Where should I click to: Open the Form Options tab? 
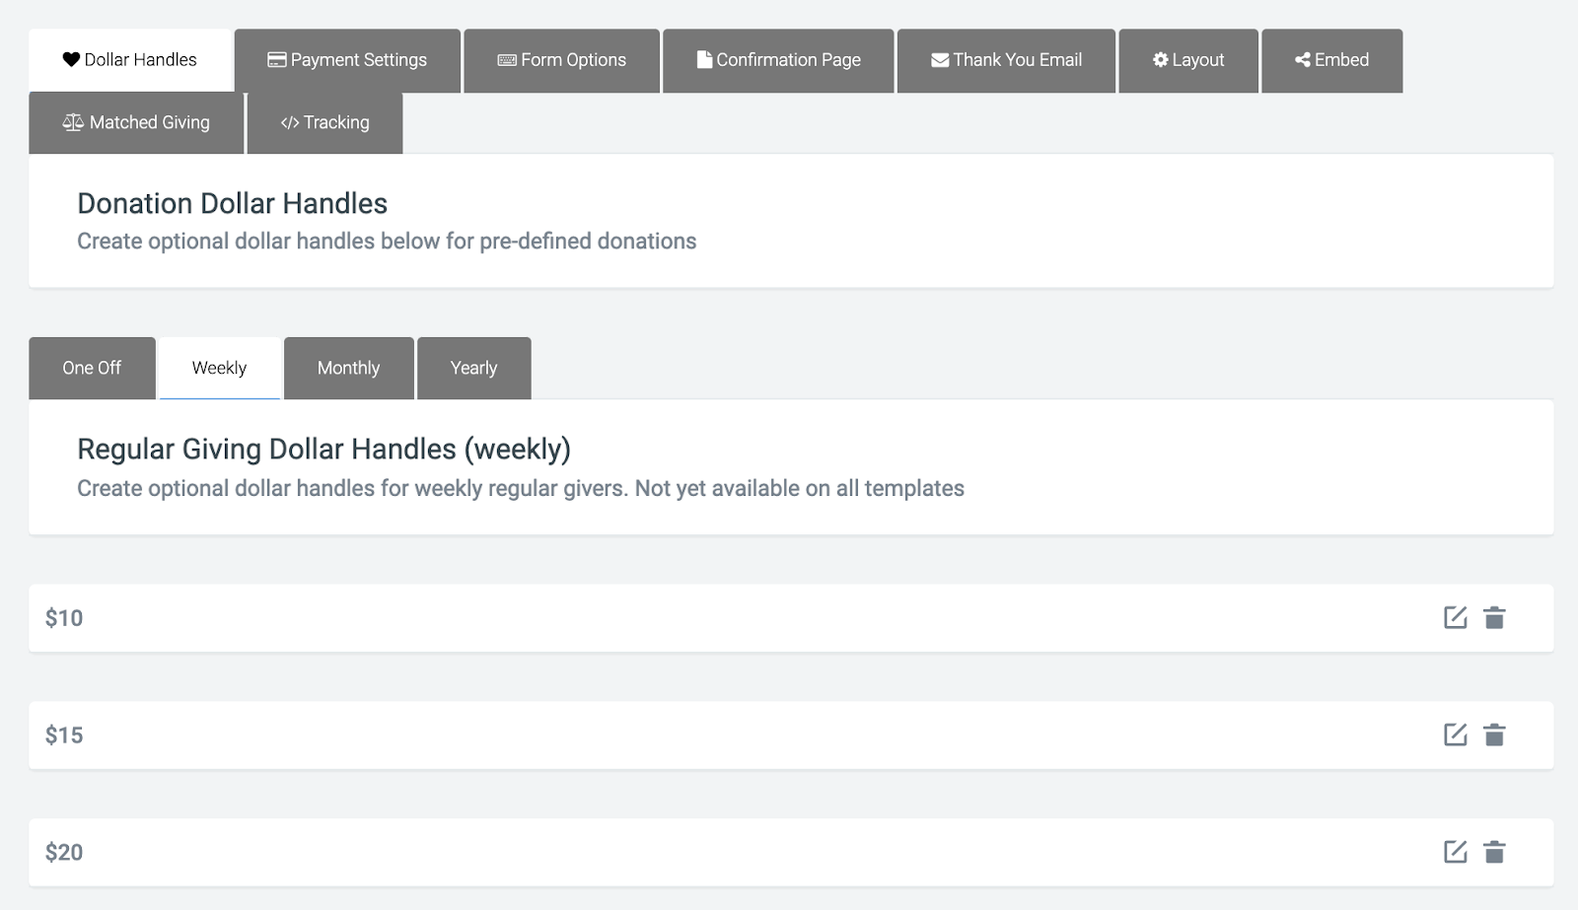pos(561,60)
